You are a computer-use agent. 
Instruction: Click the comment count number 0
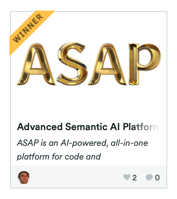point(157,178)
